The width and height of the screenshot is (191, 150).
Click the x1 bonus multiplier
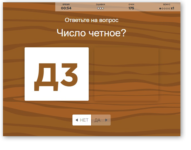tap(172, 8)
